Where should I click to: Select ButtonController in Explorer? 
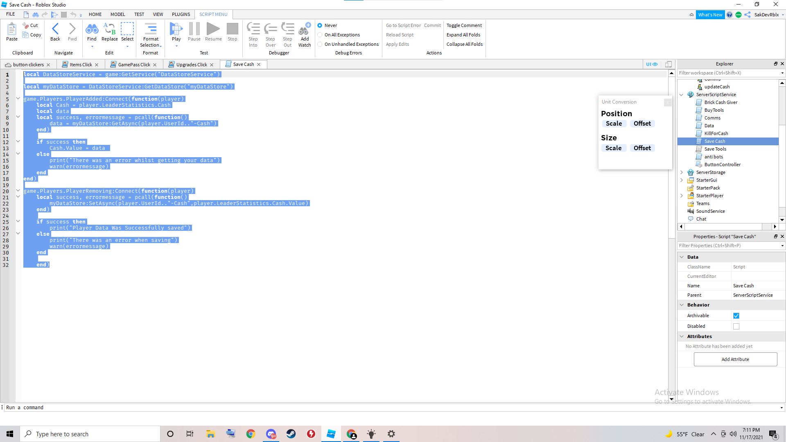(x=722, y=165)
